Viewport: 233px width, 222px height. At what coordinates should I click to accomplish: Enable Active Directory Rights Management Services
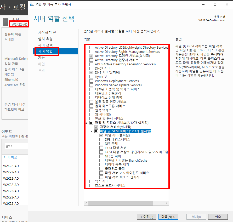(91, 52)
